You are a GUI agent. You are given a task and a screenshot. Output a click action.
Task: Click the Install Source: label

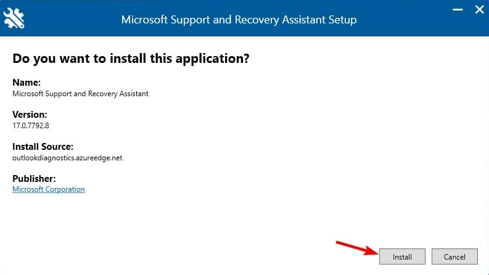tap(43, 147)
